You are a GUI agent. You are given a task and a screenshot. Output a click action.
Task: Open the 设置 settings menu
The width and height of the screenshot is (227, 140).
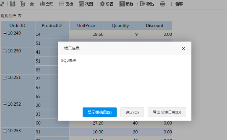(107, 4)
